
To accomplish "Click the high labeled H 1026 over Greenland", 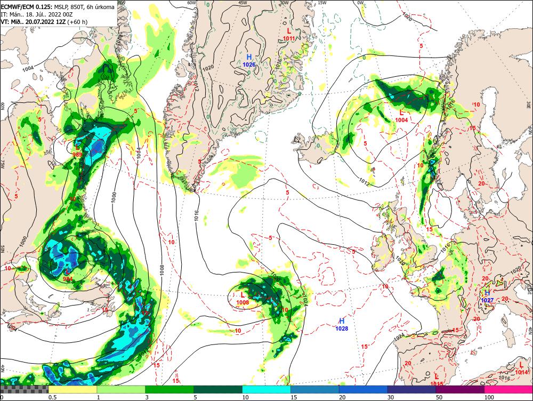I will tap(249, 60).
